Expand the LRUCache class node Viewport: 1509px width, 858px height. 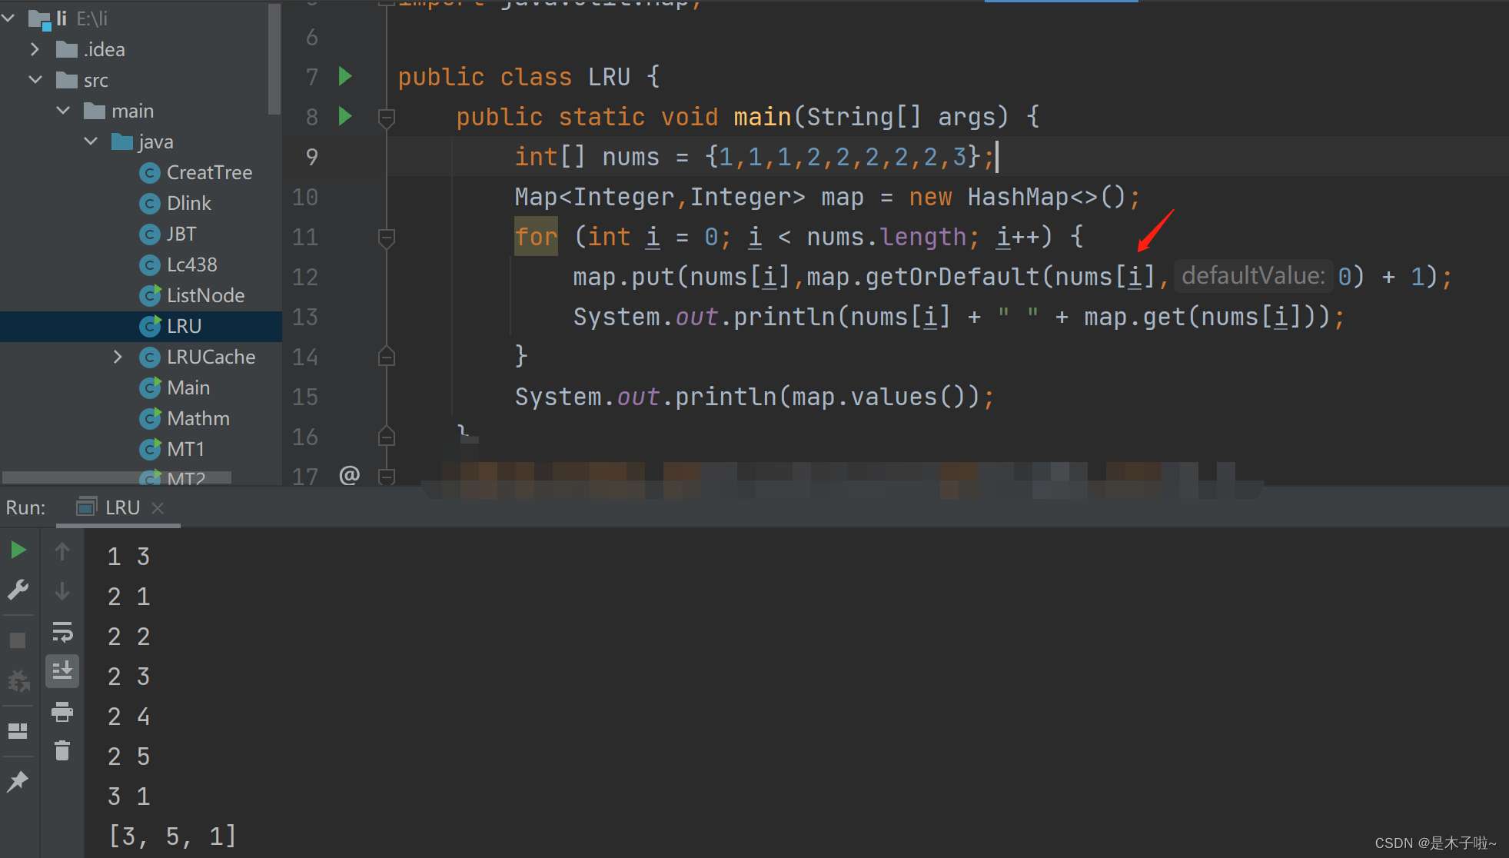point(118,357)
